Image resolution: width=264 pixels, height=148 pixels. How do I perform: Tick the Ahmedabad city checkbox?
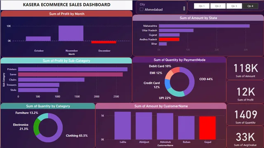[x=141, y=9]
